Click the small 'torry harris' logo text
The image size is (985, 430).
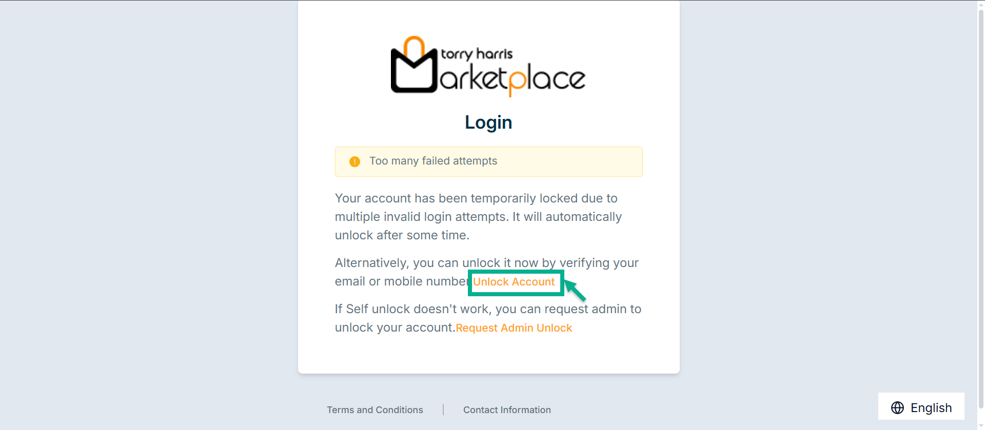(477, 54)
